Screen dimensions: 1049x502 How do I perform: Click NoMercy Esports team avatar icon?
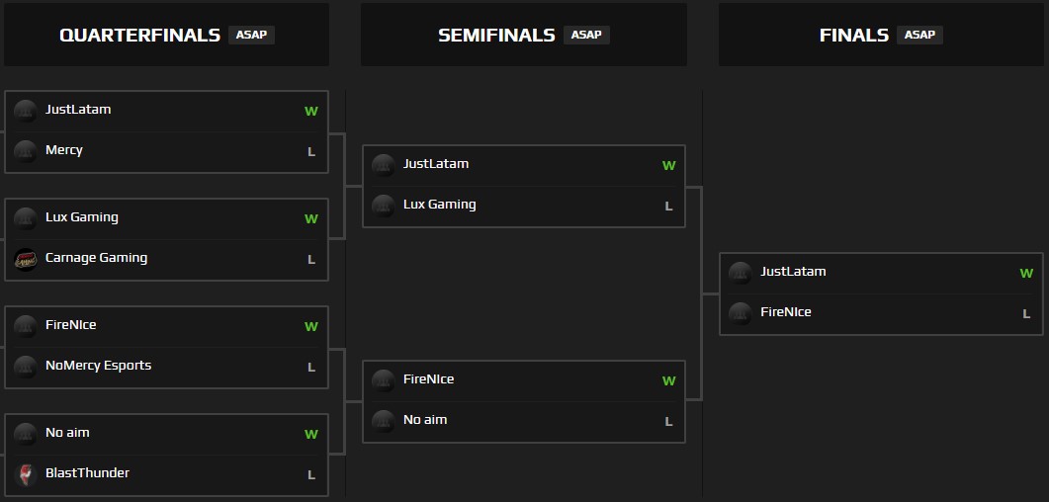point(26,367)
